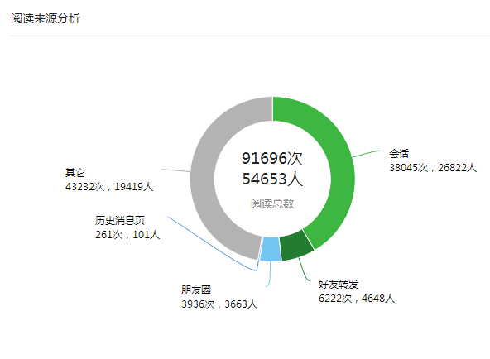Click the 43232次，19419人 value
Image resolution: width=490 pixels, height=359 pixels.
[x=109, y=187]
